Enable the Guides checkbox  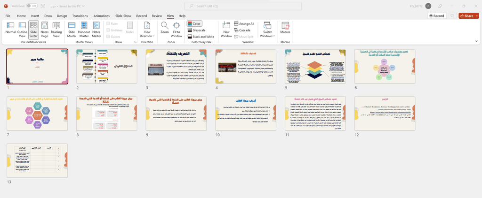coord(108,37)
